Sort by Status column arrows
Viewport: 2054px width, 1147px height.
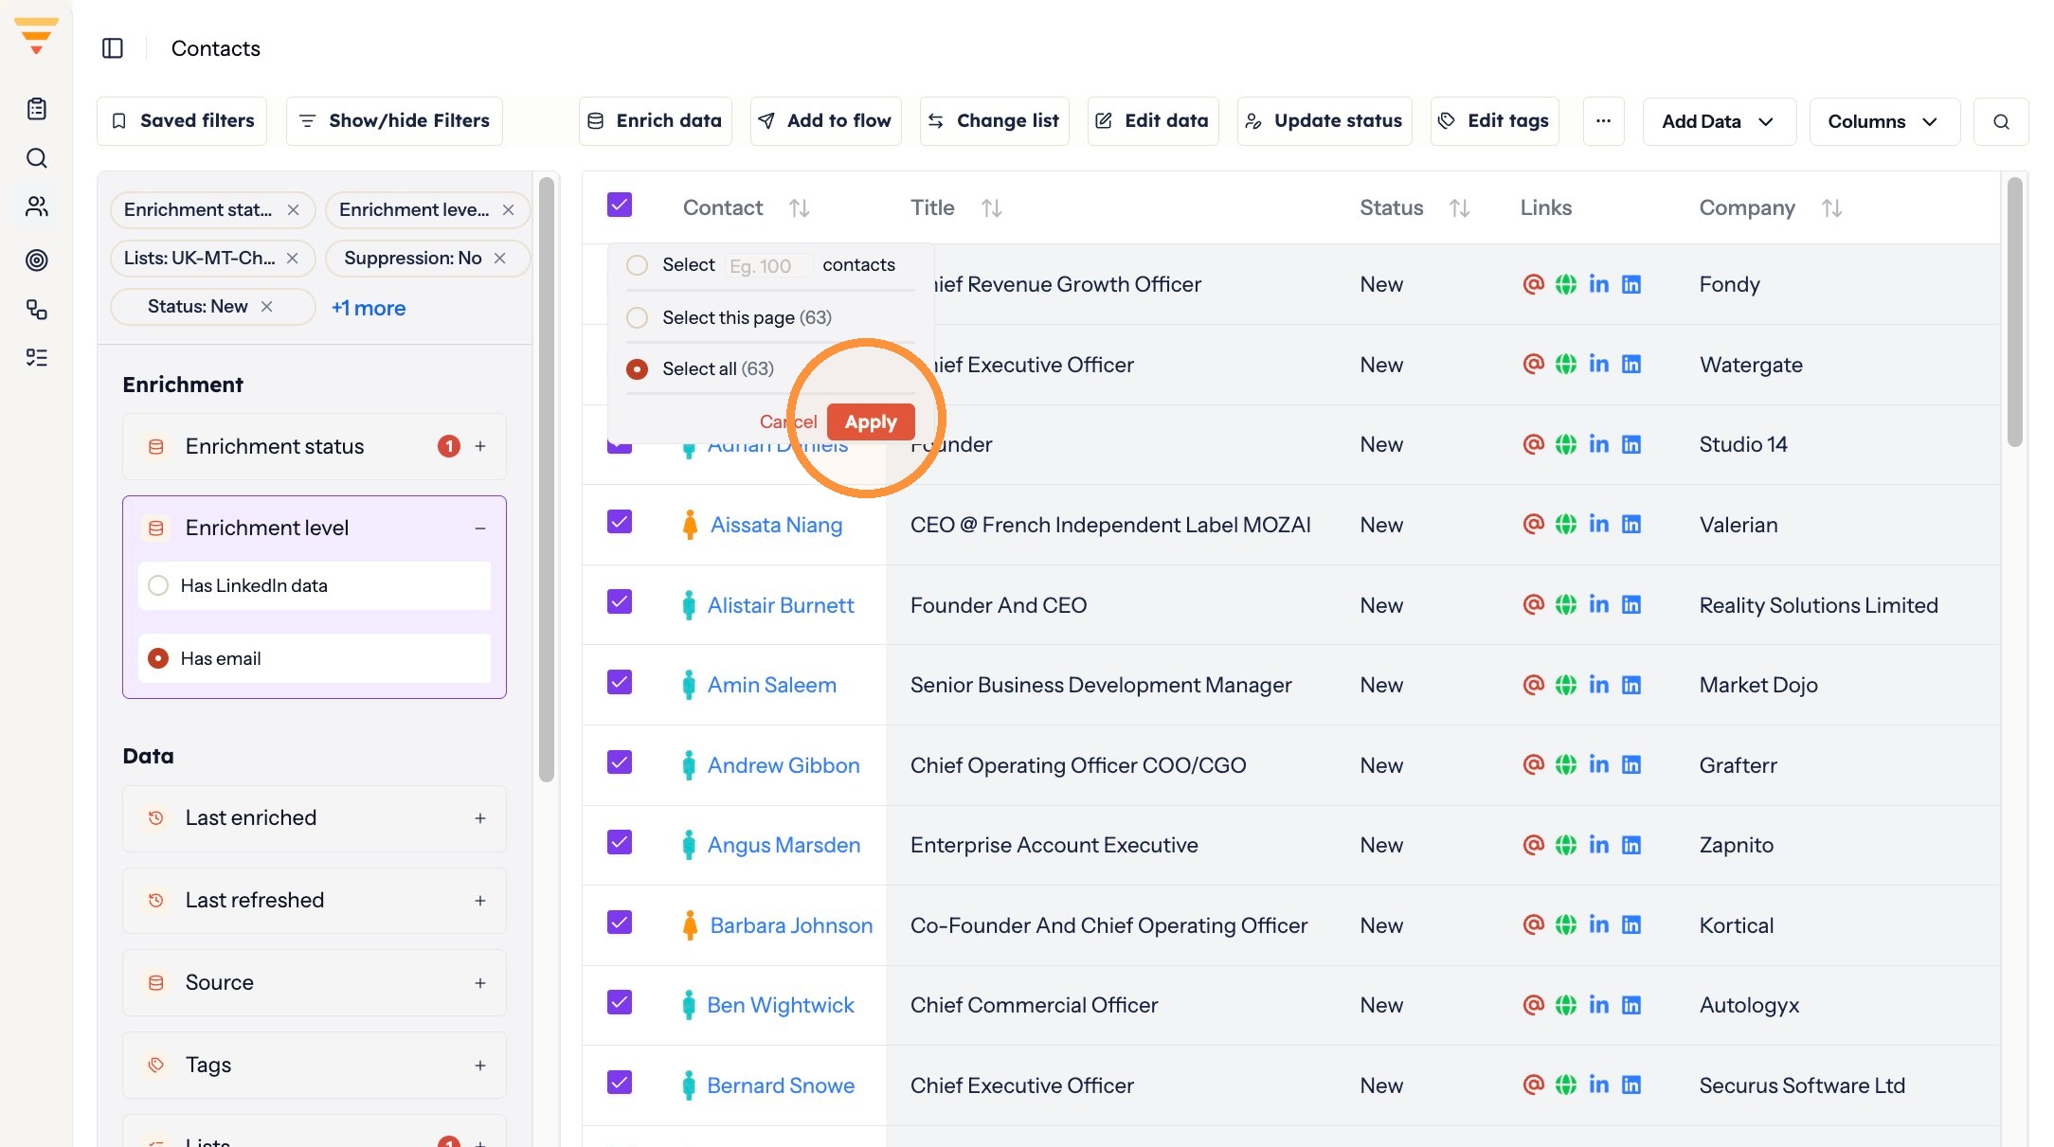coord(1459,208)
